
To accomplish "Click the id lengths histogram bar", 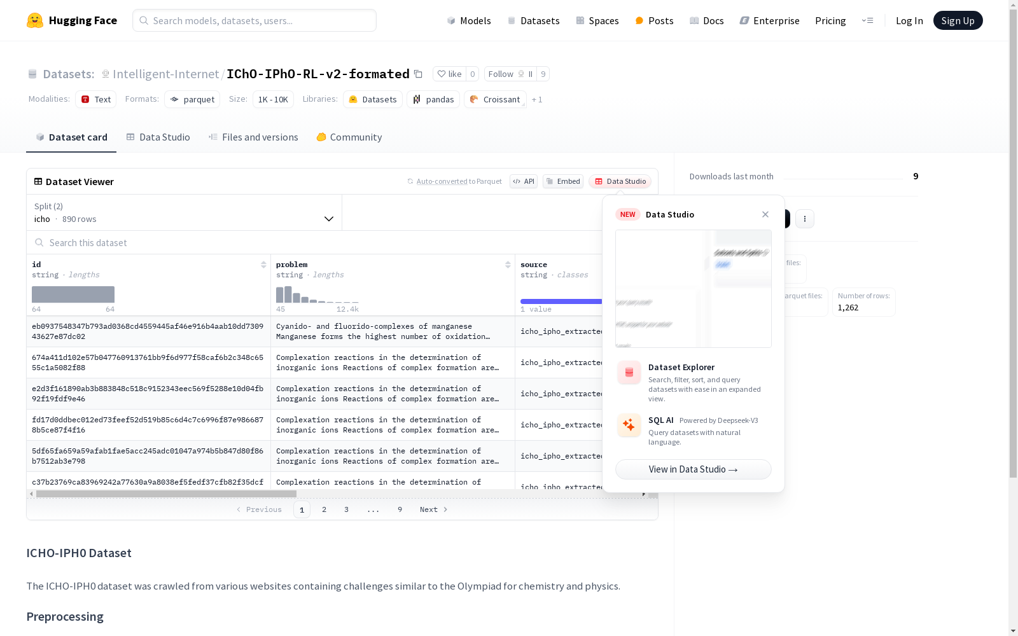I will point(73,294).
